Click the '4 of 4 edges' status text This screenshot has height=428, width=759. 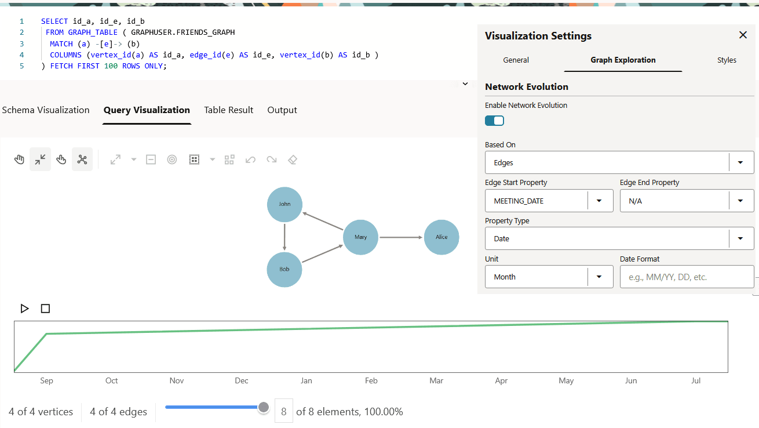(119, 412)
